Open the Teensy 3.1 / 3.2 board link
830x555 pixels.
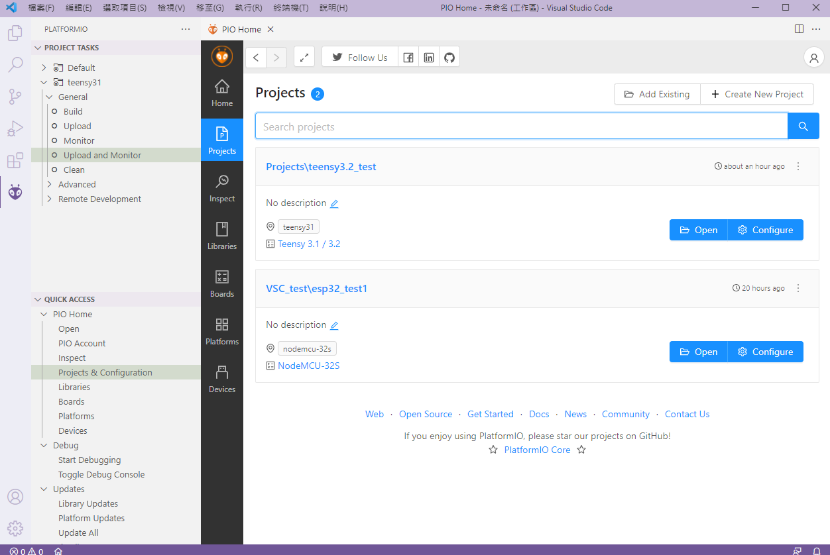coord(309,244)
